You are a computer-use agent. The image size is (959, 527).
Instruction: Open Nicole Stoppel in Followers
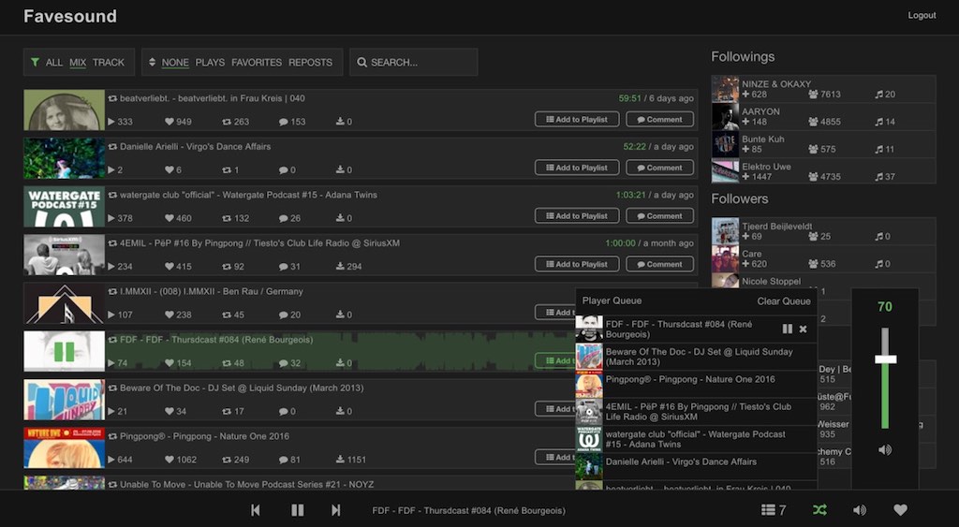coord(772,281)
